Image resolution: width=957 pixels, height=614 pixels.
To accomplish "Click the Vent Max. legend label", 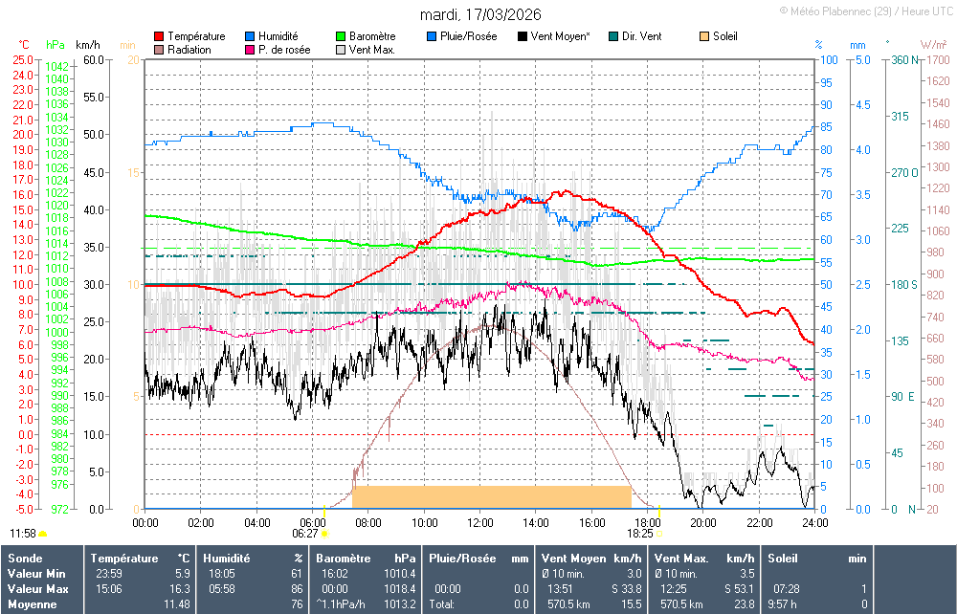I will click(374, 49).
